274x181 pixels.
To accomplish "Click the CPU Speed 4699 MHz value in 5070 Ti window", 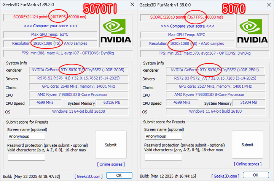I will [45, 102].
